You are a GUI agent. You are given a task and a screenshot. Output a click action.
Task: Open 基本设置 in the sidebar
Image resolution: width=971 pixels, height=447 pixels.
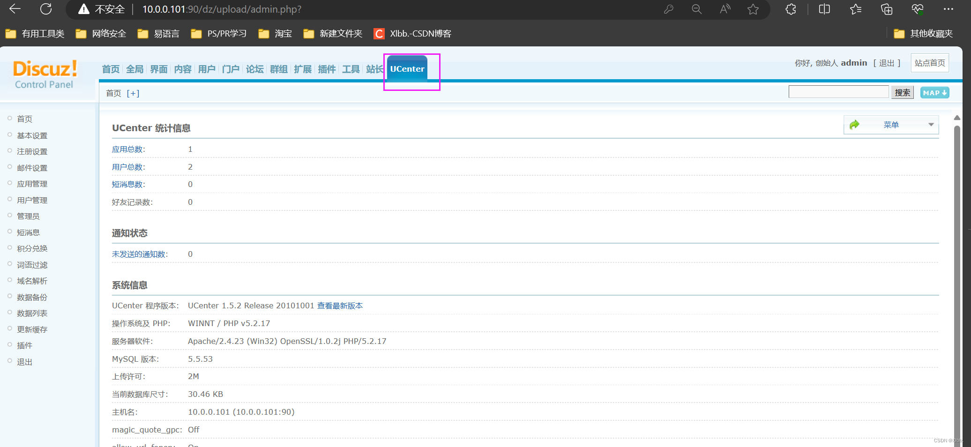pos(32,135)
